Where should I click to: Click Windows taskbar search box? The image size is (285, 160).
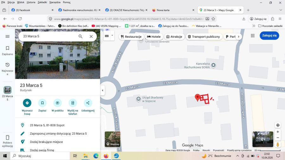40,156
